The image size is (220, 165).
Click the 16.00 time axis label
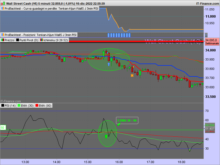(x=119, y=162)
